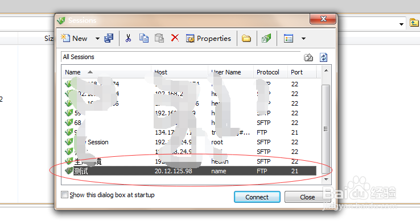Open the background window address dropdown arrow
The height and width of the screenshot is (221, 420).
coord(401,24)
